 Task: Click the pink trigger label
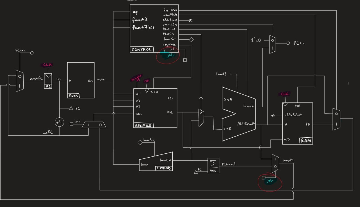(x=137, y=78)
